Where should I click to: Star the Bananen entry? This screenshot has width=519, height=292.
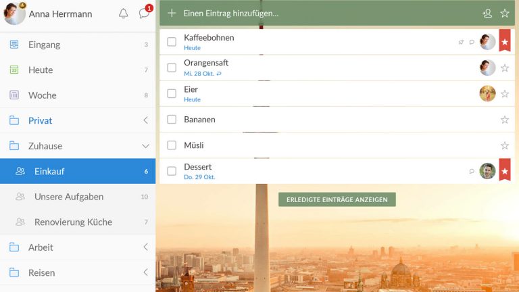pyautogui.click(x=505, y=120)
